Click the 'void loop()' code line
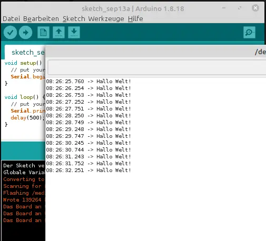Image resolution: width=266 pixels, height=241 pixels. pyautogui.click(x=25, y=97)
